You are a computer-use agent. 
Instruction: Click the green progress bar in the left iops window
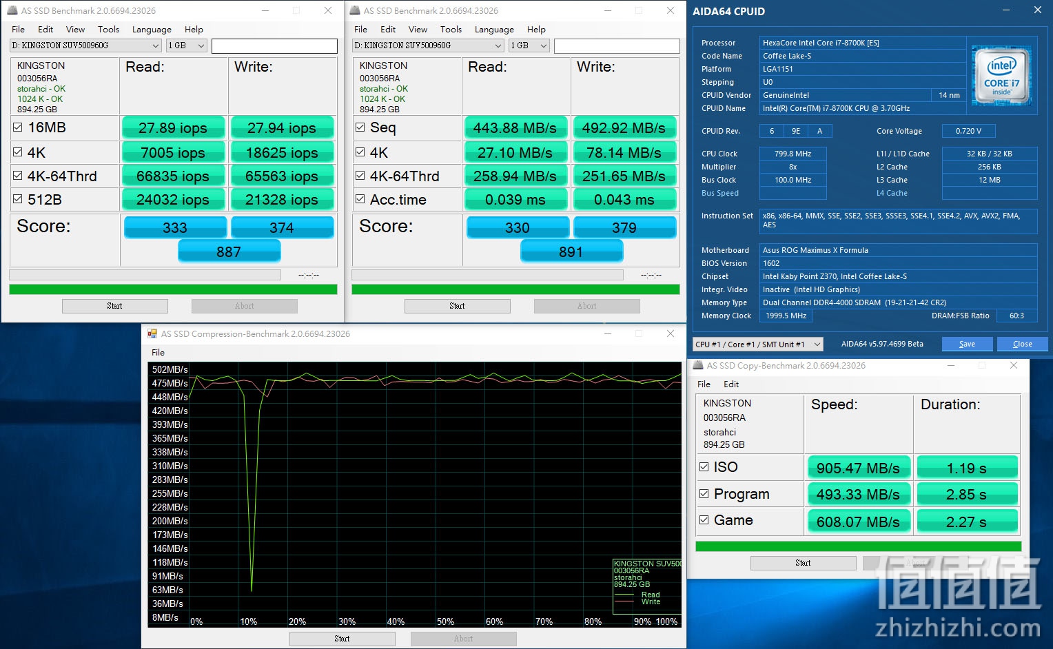pyautogui.click(x=173, y=289)
